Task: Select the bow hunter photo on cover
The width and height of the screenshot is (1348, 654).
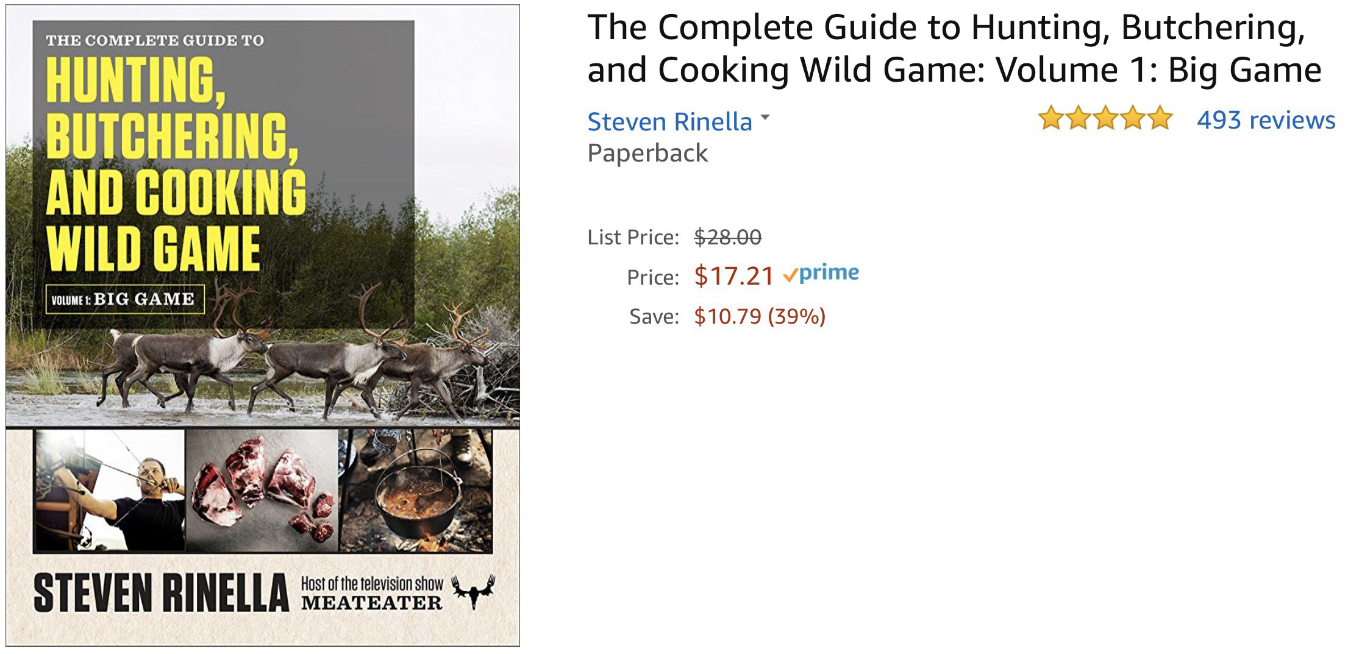Action: pyautogui.click(x=110, y=490)
